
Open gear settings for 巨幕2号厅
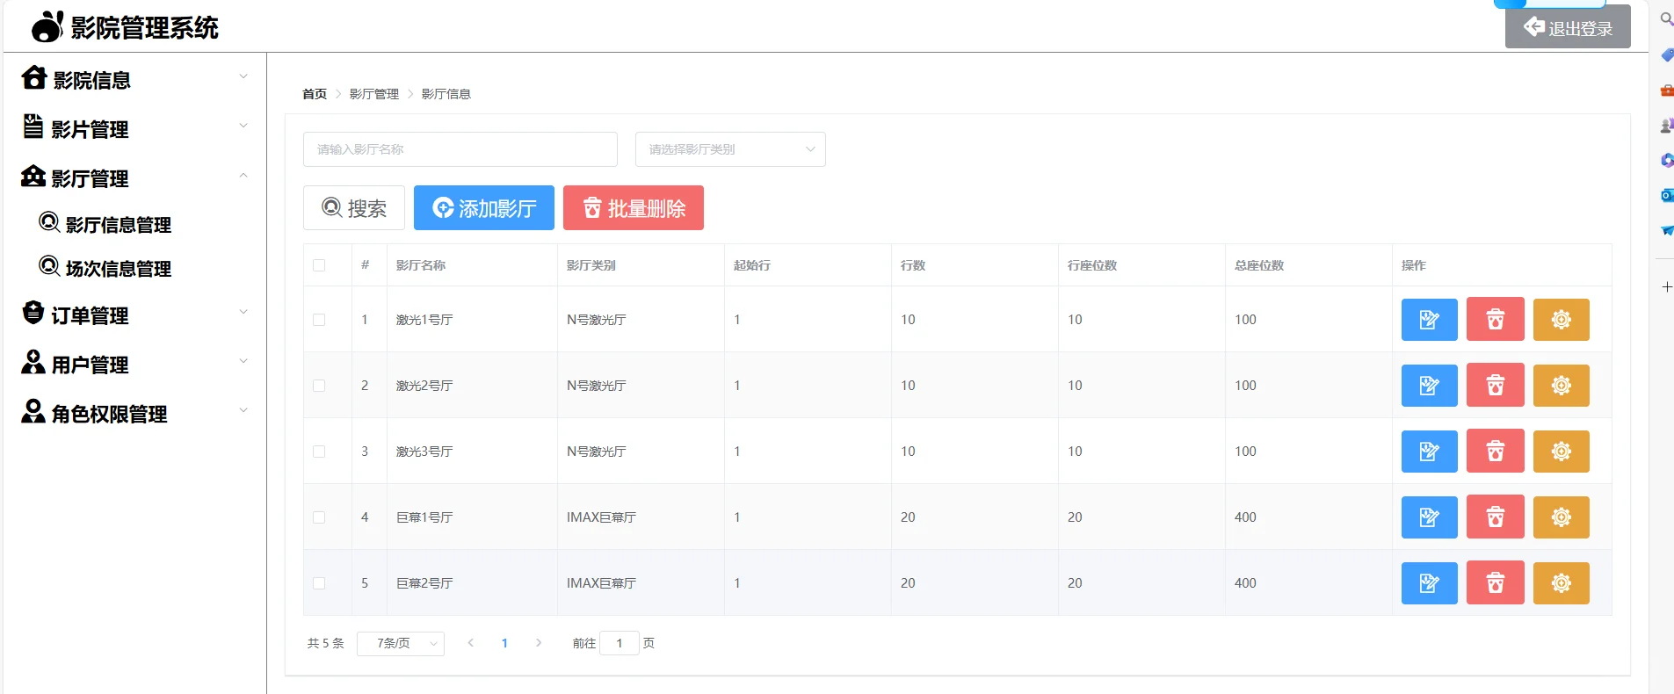pos(1561,583)
